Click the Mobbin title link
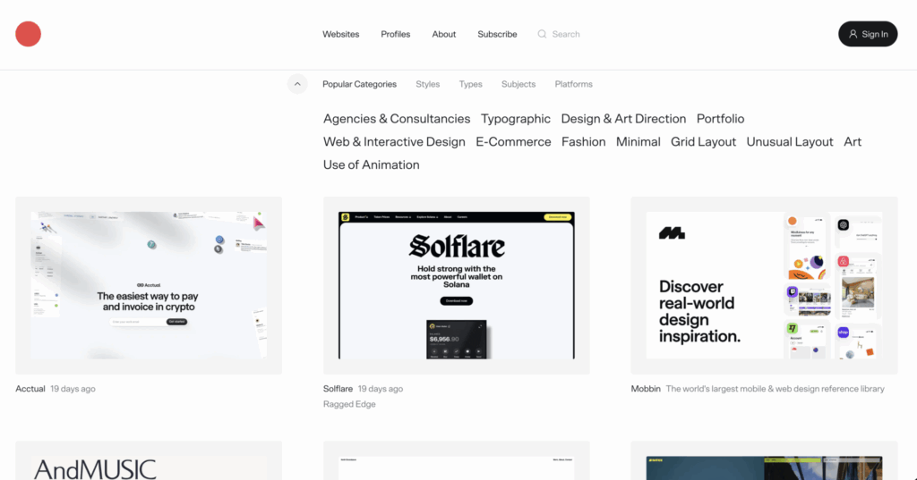This screenshot has height=480, width=917. (x=646, y=389)
